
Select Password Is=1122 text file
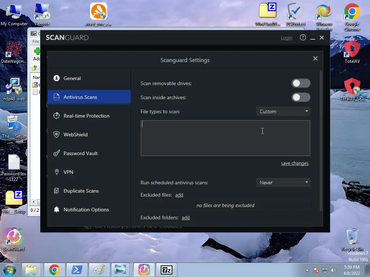pos(14,168)
